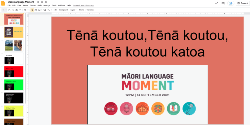Open the Layout dropdown
Screen dimensions: 250x125
[73, 10]
